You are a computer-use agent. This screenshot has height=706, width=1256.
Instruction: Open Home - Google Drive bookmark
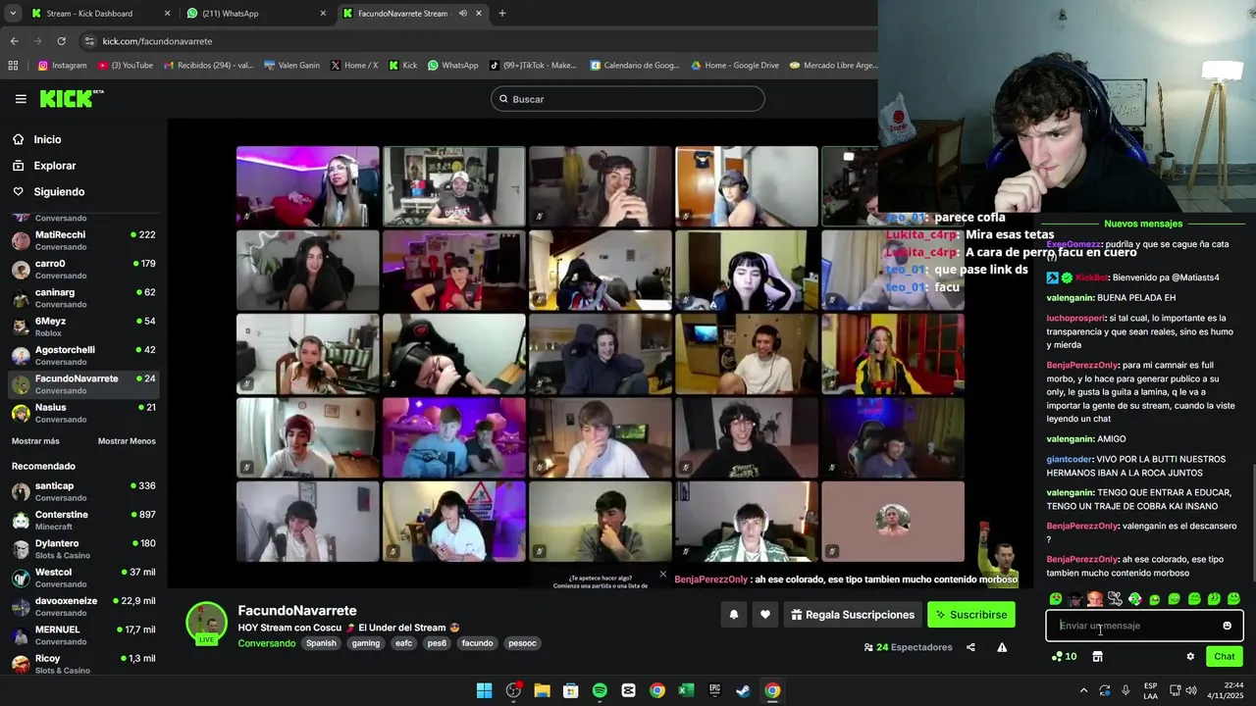(x=735, y=66)
